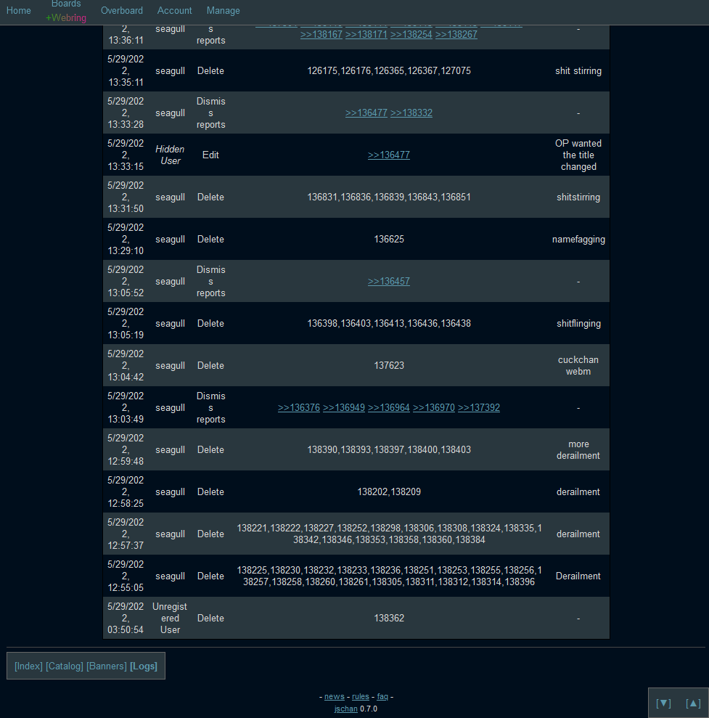This screenshot has width=709, height=718.
Task: Open the rules link in footer
Action: tap(361, 697)
